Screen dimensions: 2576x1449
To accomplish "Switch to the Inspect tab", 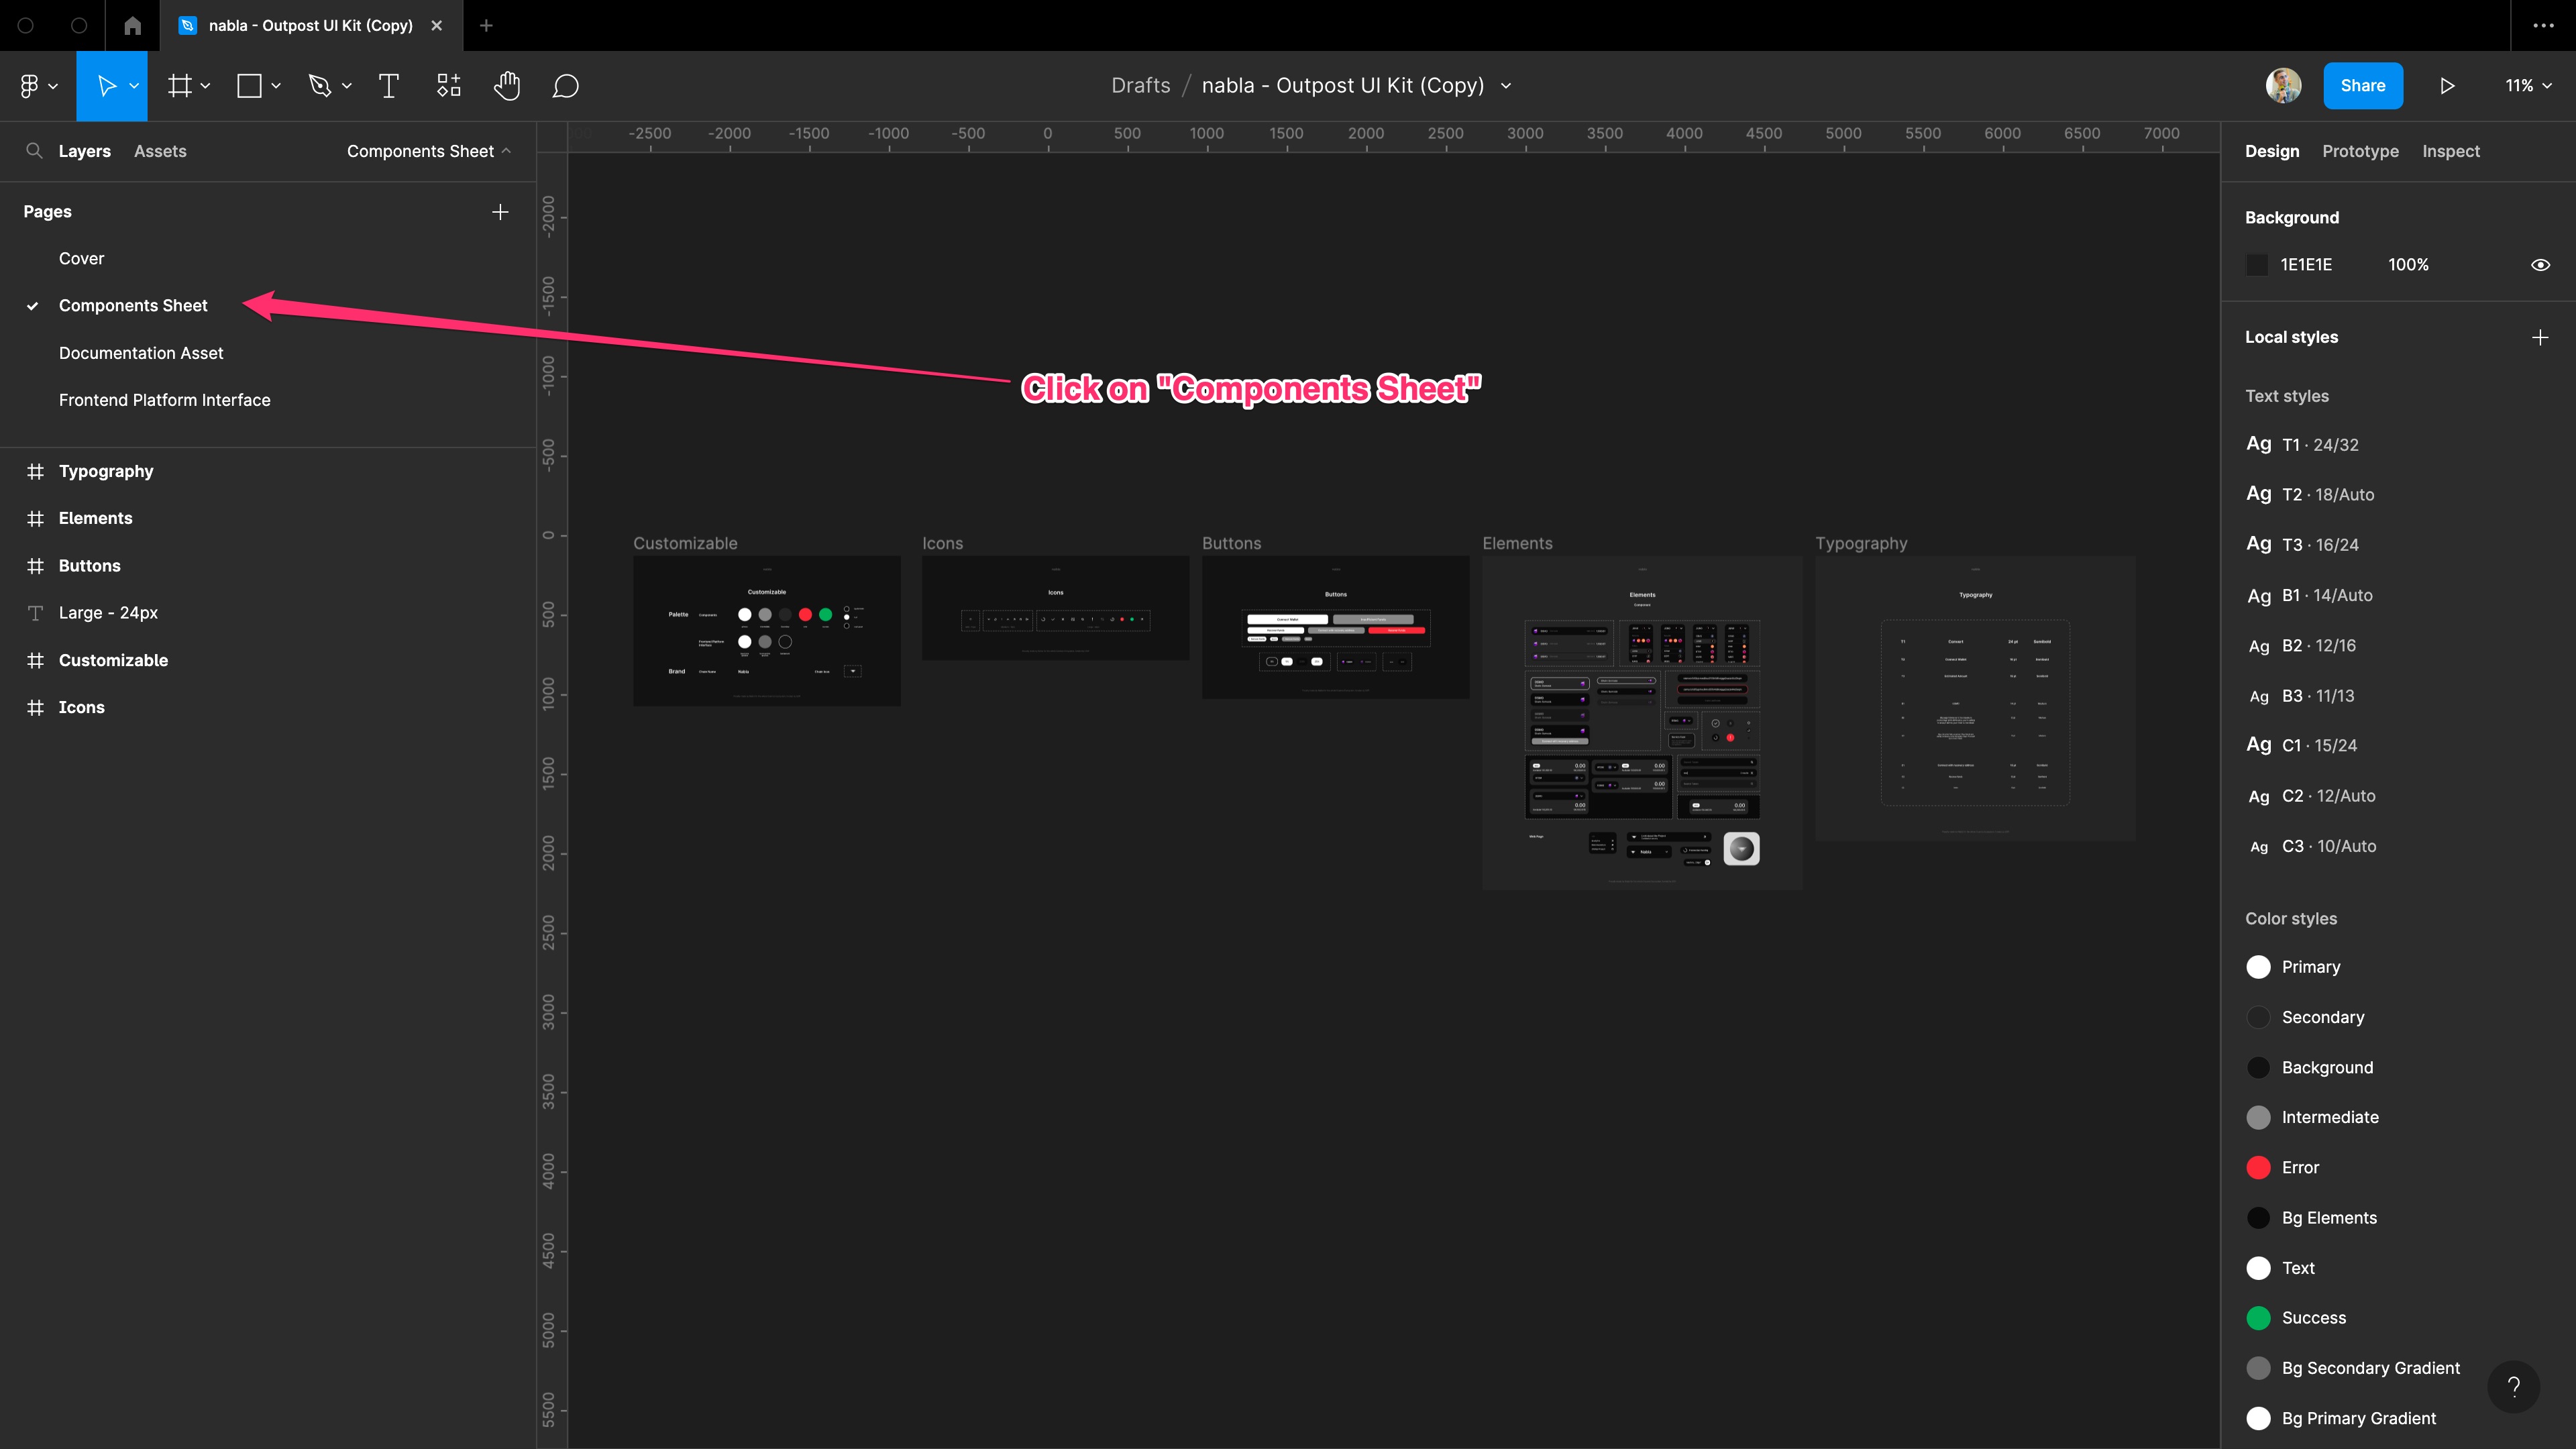I will (2451, 150).
